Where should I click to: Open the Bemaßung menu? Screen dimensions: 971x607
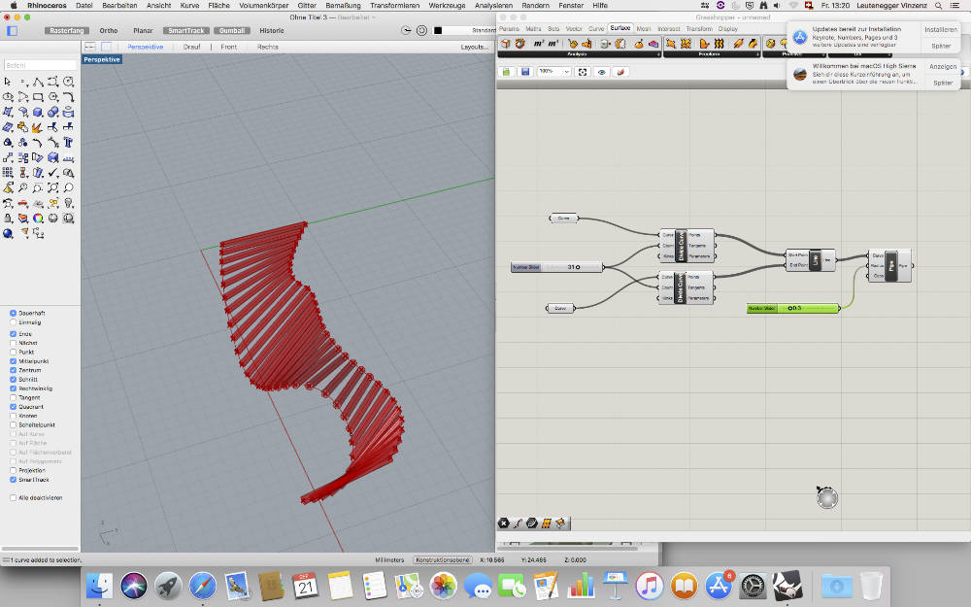343,5
